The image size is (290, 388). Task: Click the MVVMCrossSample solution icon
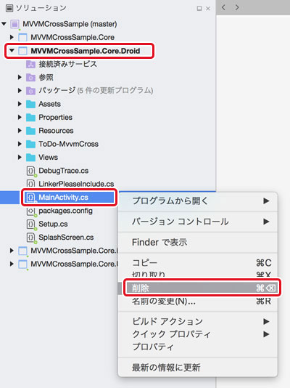(x=14, y=24)
